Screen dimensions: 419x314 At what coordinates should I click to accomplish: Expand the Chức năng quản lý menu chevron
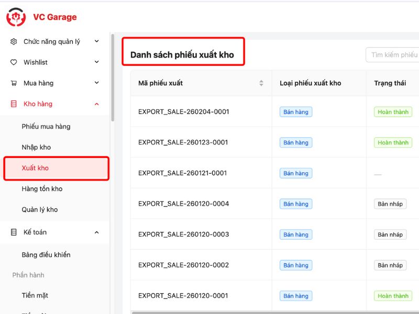(x=97, y=41)
